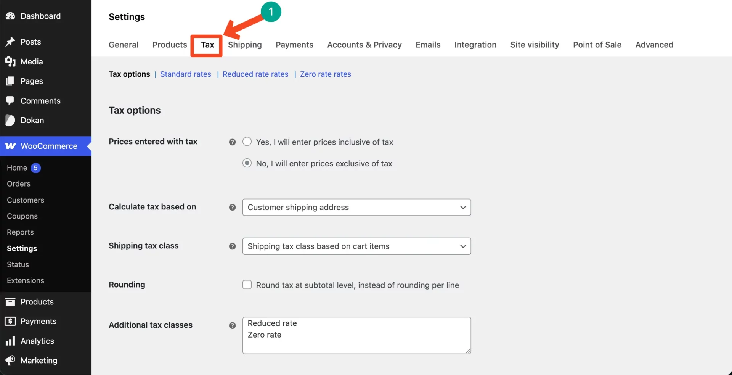Click the Products archive icon in sidebar

(10, 302)
